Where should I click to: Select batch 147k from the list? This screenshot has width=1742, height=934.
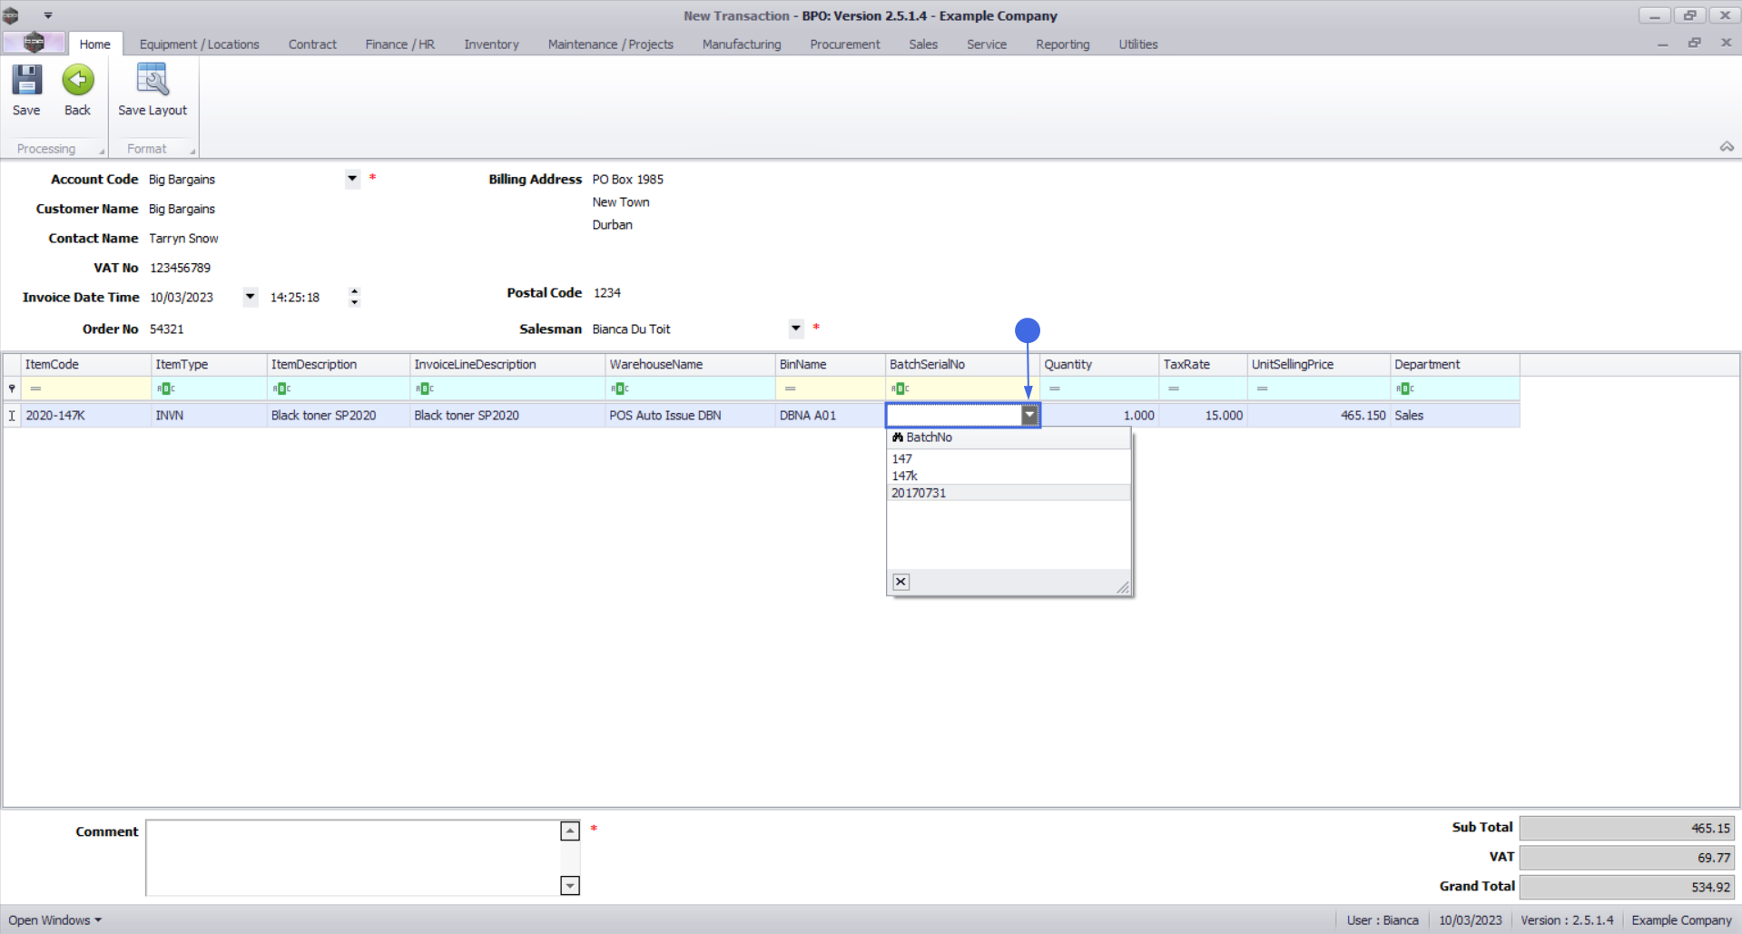click(1009, 476)
